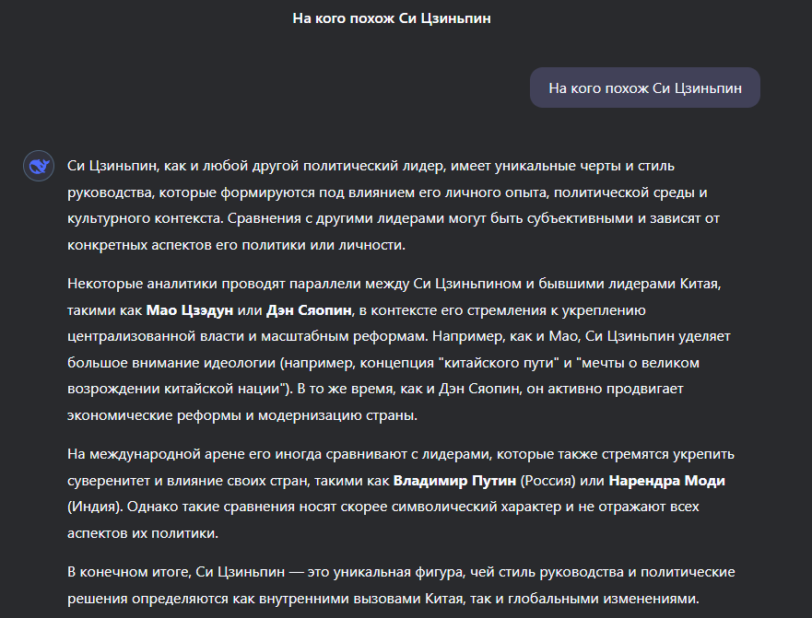
Task: Select the user's question message bubble
Action: pyautogui.click(x=644, y=88)
